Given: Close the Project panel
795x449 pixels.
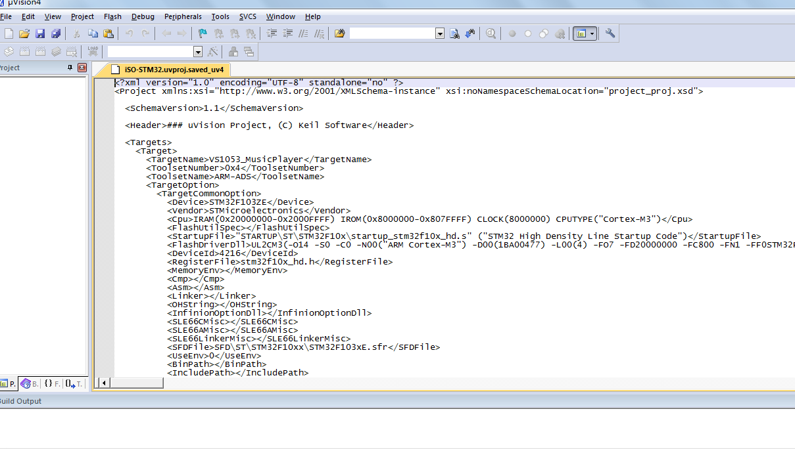Looking at the screenshot, I should pyautogui.click(x=82, y=68).
